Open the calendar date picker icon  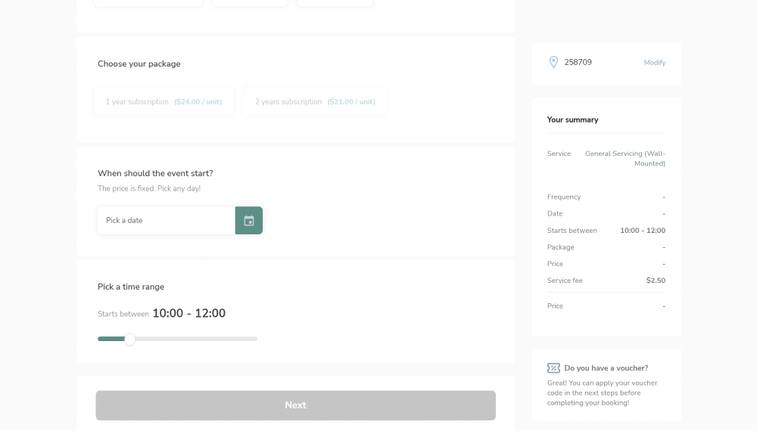pos(248,221)
